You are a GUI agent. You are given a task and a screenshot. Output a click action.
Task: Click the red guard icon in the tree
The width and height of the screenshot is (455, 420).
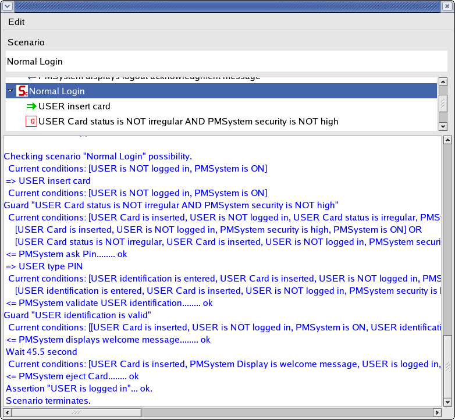pos(31,122)
